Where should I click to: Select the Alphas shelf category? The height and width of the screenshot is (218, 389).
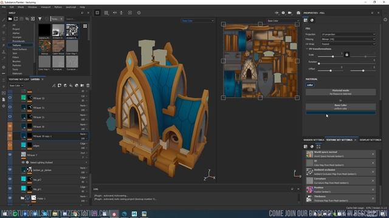tap(16, 33)
